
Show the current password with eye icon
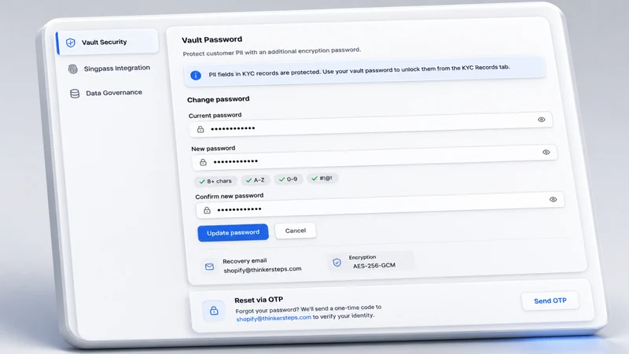[x=541, y=120]
